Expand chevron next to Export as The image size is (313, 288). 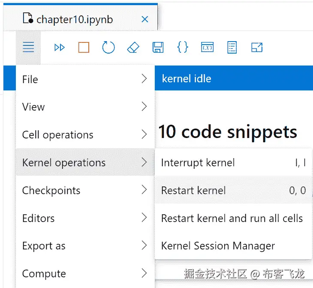coord(144,245)
